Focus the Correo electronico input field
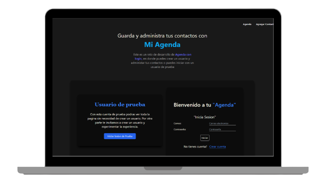Screen dimensions: 326x183 (222, 123)
